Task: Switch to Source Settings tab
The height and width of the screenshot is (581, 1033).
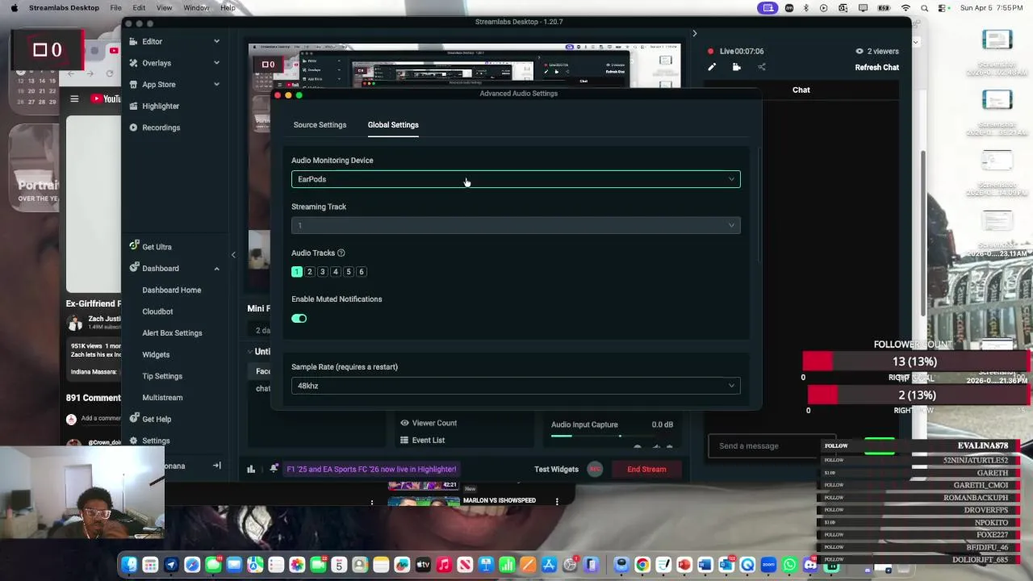Action: (320, 125)
